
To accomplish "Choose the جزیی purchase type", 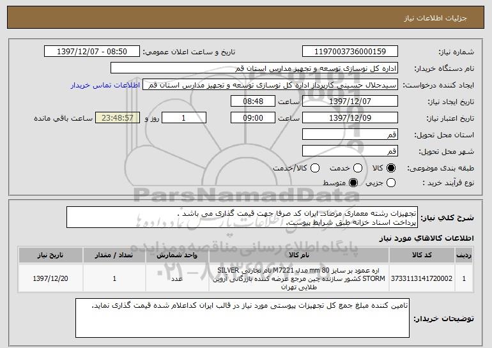I will pyautogui.click(x=391, y=183).
